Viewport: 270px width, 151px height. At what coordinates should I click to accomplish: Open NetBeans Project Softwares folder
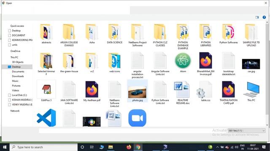pyautogui.click(x=138, y=35)
